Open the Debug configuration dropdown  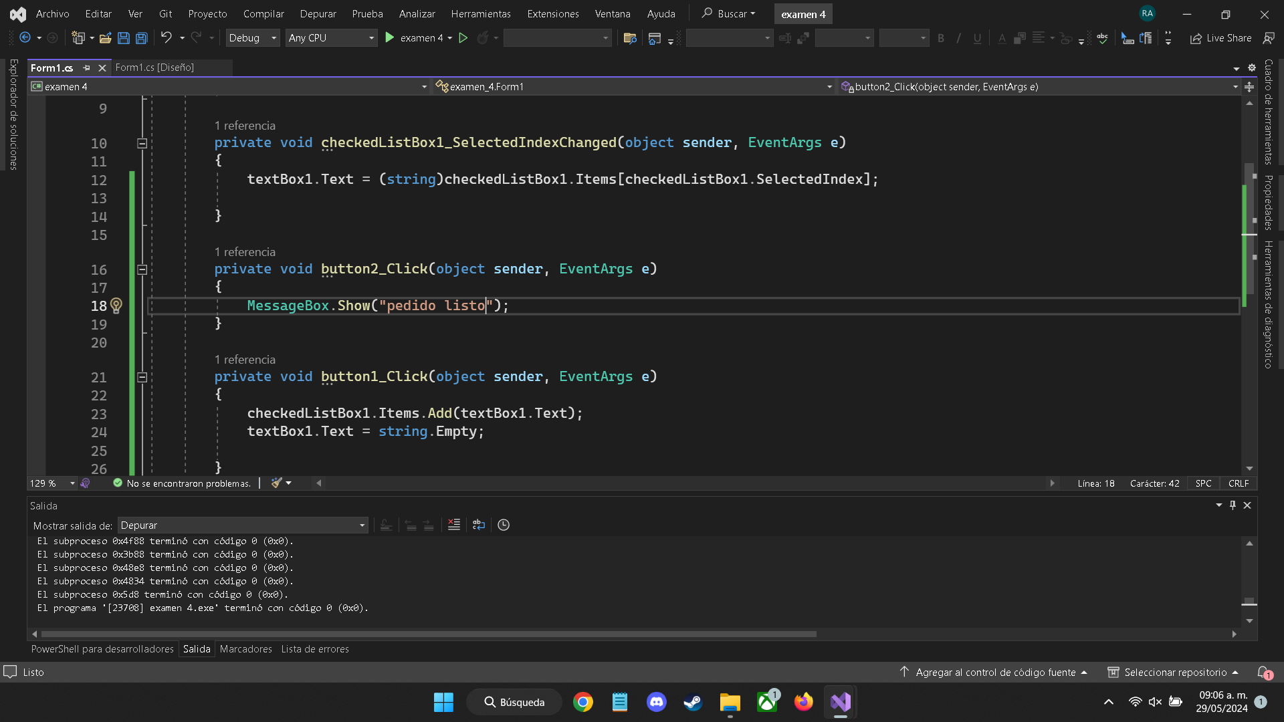(x=252, y=38)
